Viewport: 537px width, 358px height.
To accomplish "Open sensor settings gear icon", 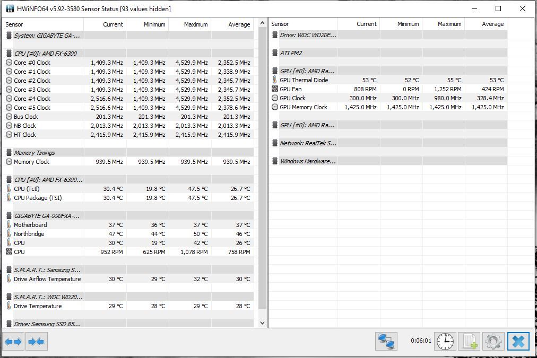I will tap(493, 341).
